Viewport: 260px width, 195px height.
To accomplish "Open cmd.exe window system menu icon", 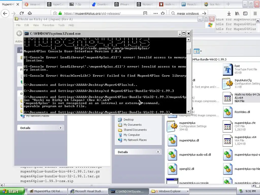I will 26,34.
